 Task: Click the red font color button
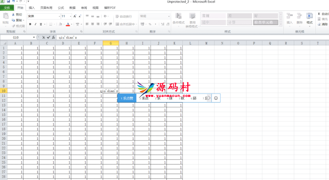tap(68, 24)
